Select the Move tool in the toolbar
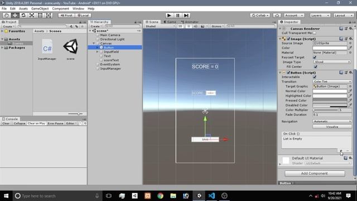The width and height of the screenshot is (357, 201). tap(15, 15)
